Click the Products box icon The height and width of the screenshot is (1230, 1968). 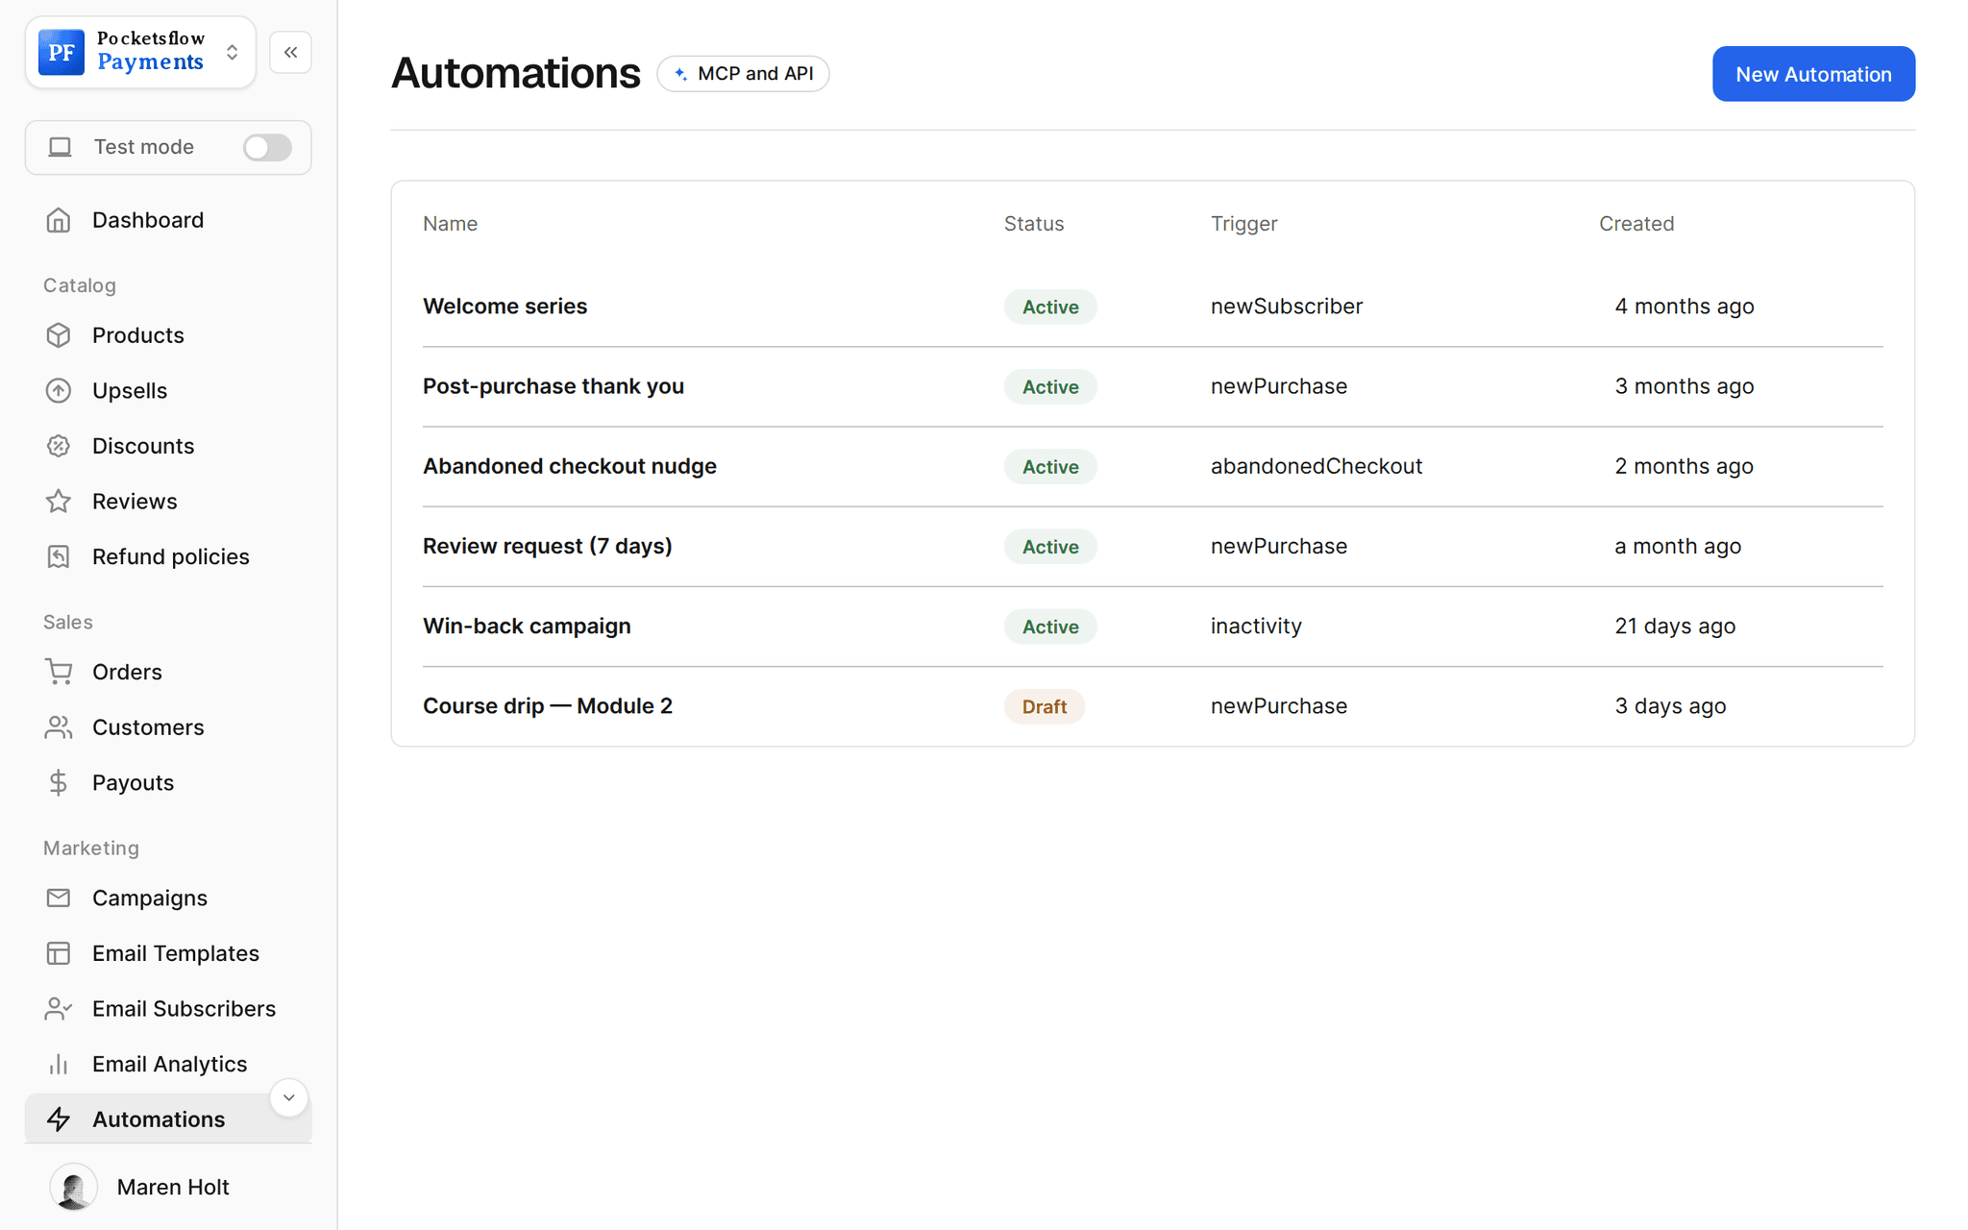tap(59, 335)
